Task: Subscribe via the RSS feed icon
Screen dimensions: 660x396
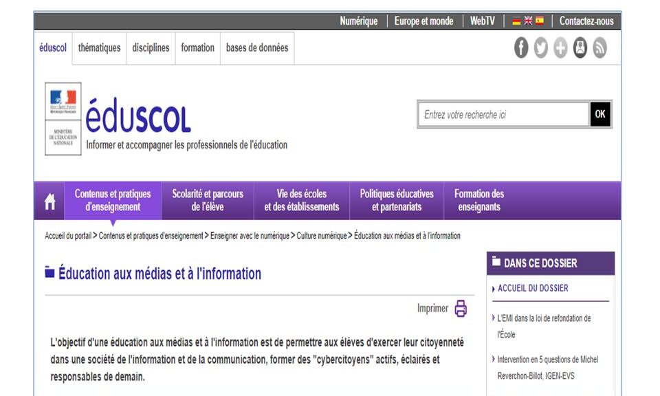Action: pos(599,47)
